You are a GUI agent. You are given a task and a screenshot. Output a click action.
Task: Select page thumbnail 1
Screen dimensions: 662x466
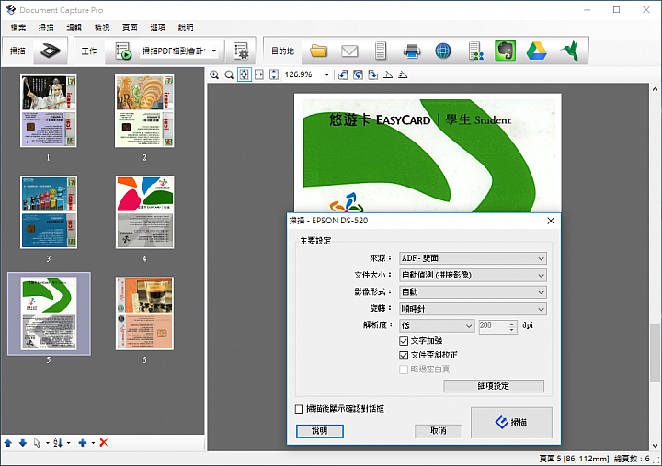[x=49, y=111]
